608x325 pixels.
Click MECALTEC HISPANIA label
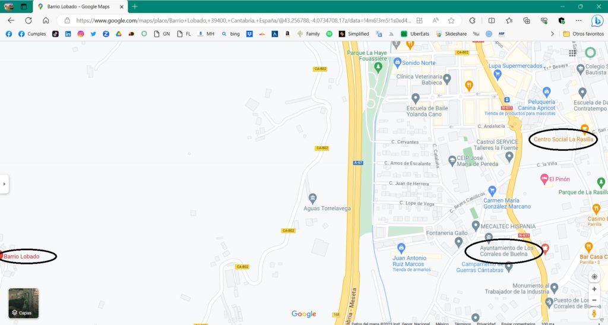pyautogui.click(x=508, y=226)
